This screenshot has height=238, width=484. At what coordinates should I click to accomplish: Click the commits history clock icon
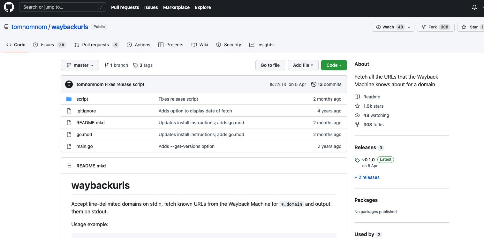point(314,84)
